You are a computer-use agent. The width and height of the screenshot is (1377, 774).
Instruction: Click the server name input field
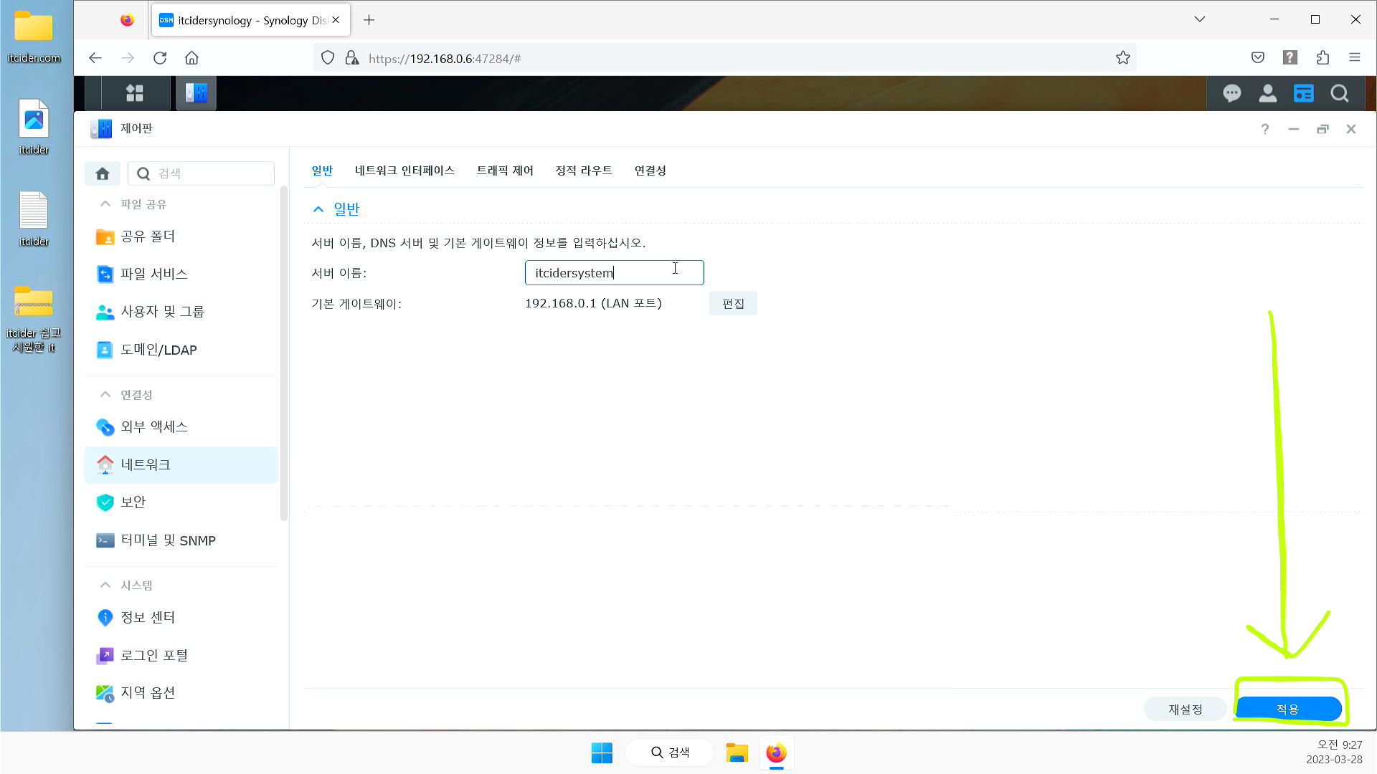pyautogui.click(x=614, y=273)
